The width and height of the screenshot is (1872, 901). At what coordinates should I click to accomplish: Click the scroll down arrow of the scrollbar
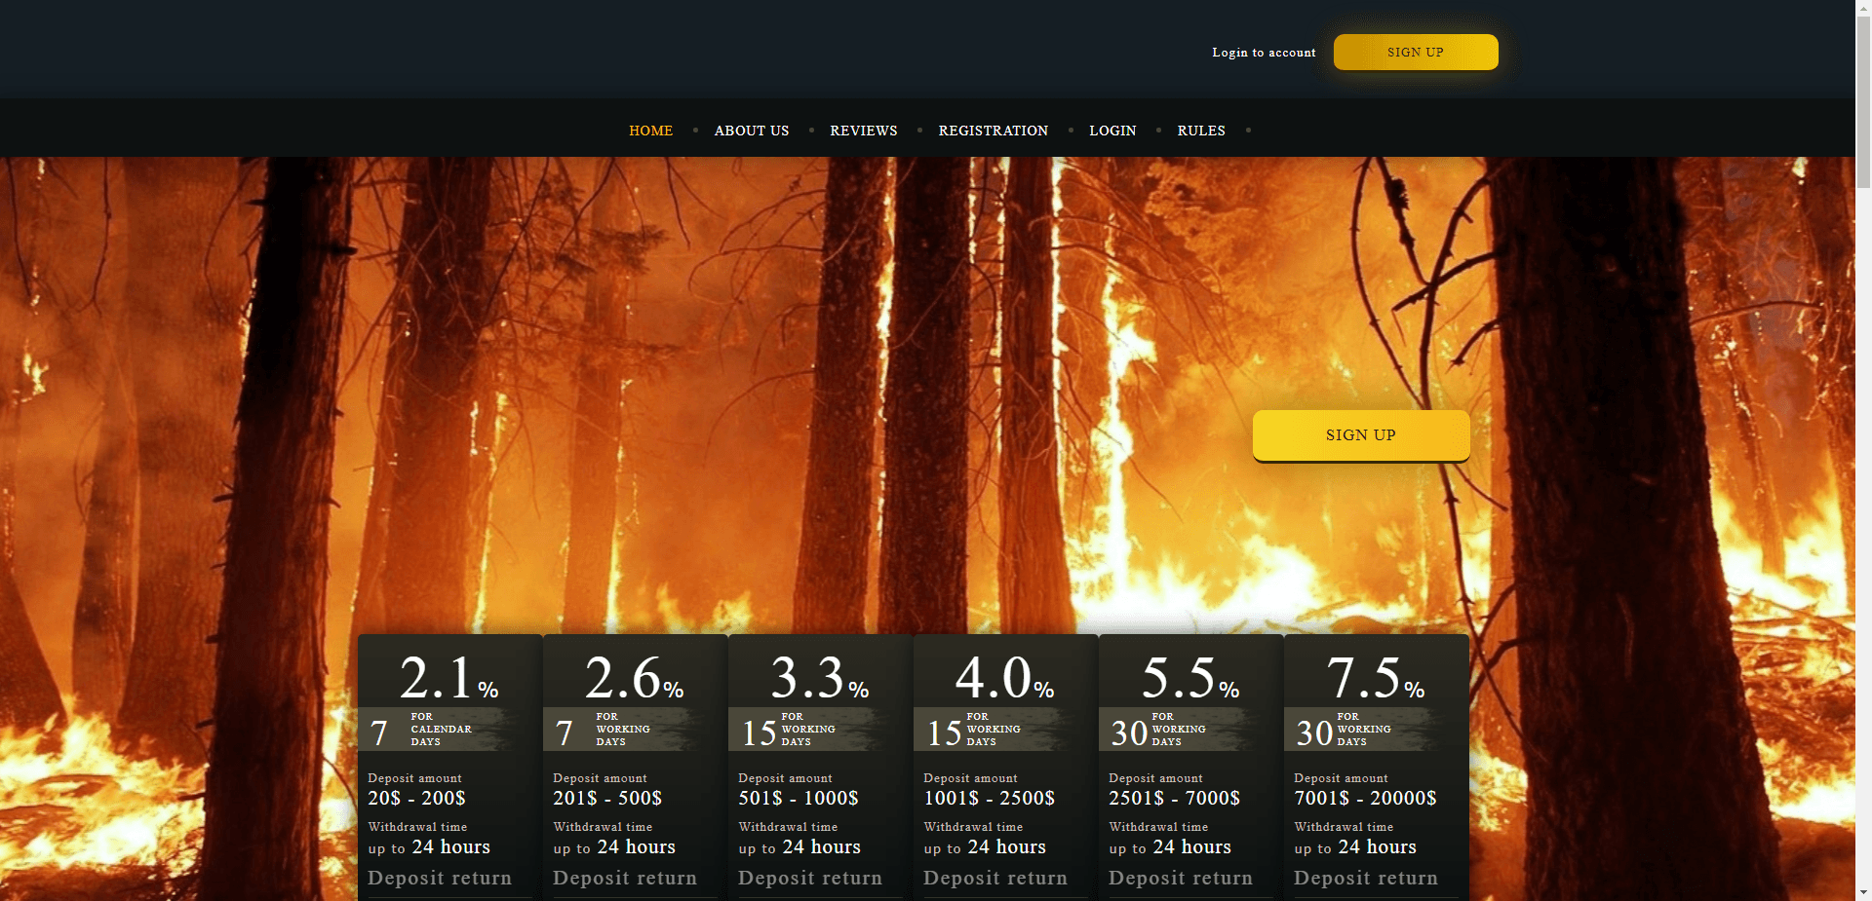click(1863, 892)
